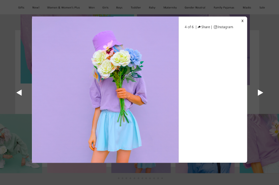Select the last carousel pagination dot

click(162, 178)
